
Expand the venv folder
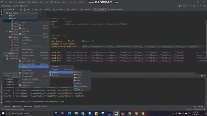click(x=7, y=53)
